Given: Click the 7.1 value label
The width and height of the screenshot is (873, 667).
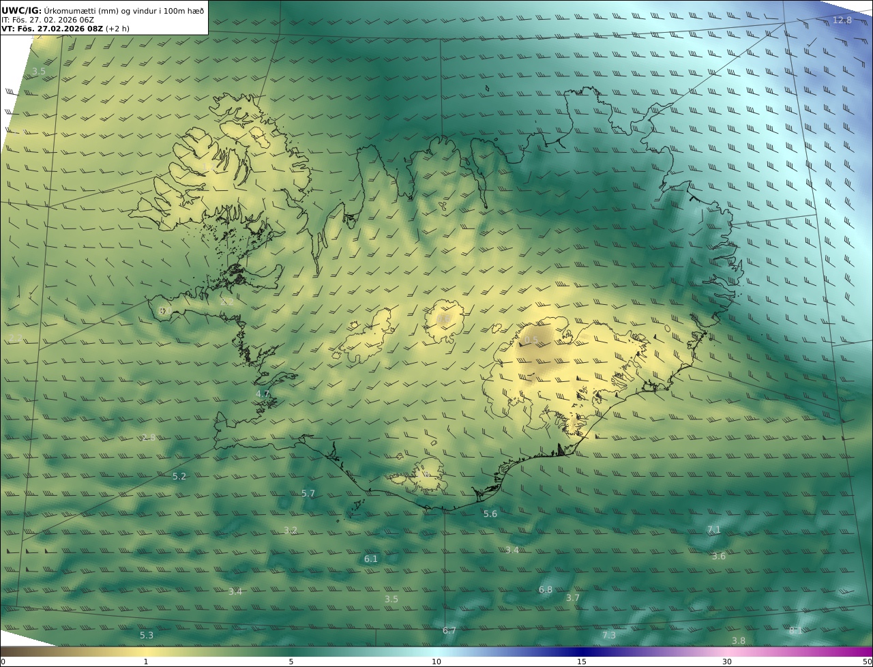Looking at the screenshot, I should coord(713,529).
